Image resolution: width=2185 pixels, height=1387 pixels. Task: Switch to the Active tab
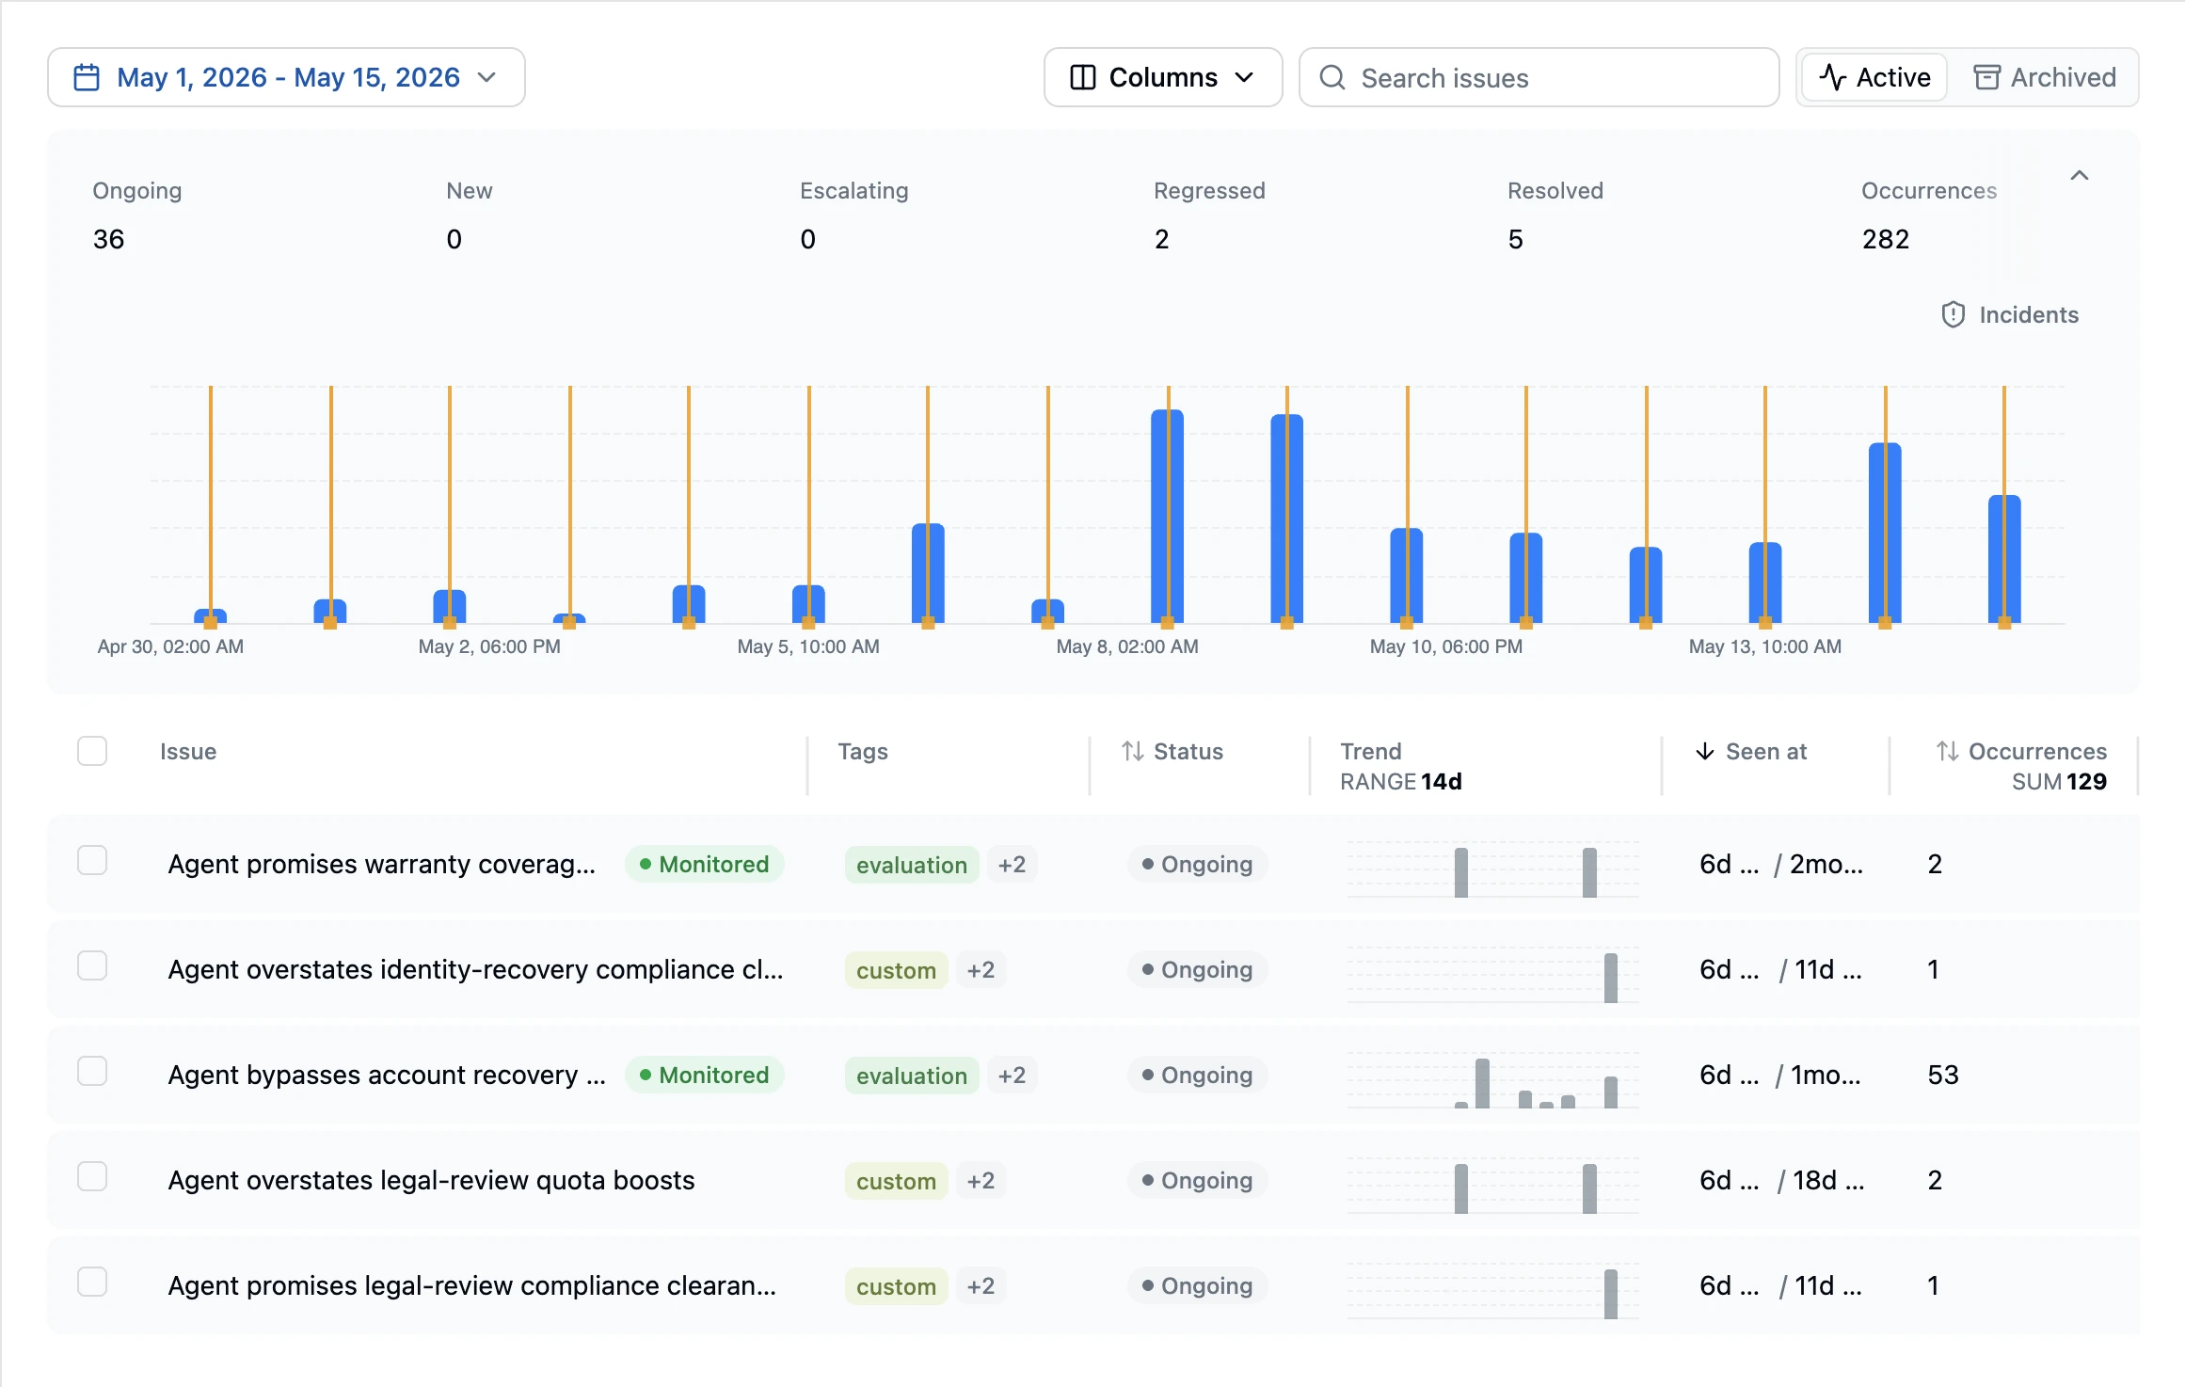[x=1874, y=77]
